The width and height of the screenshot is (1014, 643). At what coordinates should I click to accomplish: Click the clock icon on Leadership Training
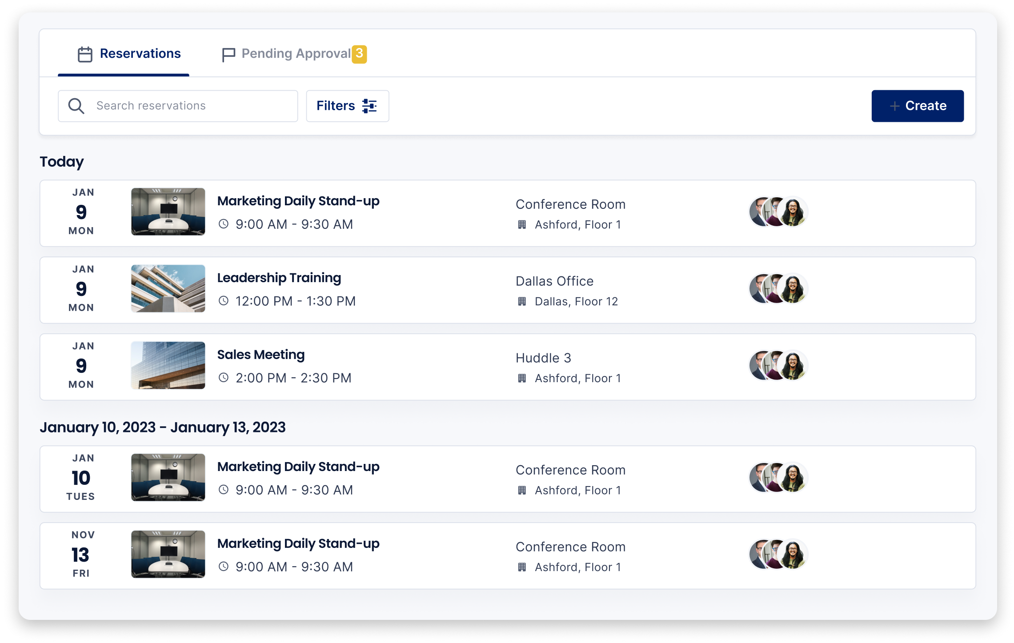(224, 301)
